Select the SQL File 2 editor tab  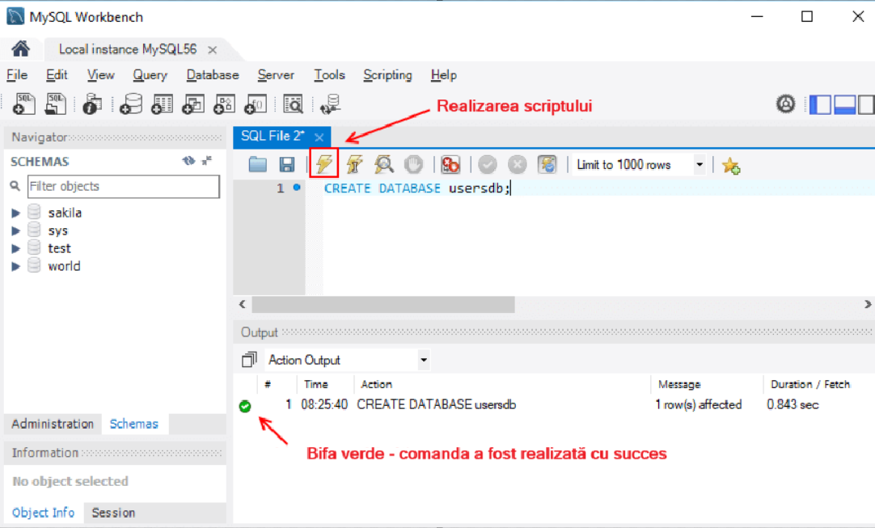[273, 136]
